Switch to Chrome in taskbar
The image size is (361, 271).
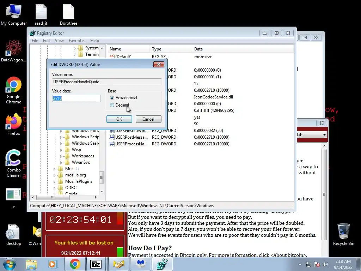pos(75,264)
